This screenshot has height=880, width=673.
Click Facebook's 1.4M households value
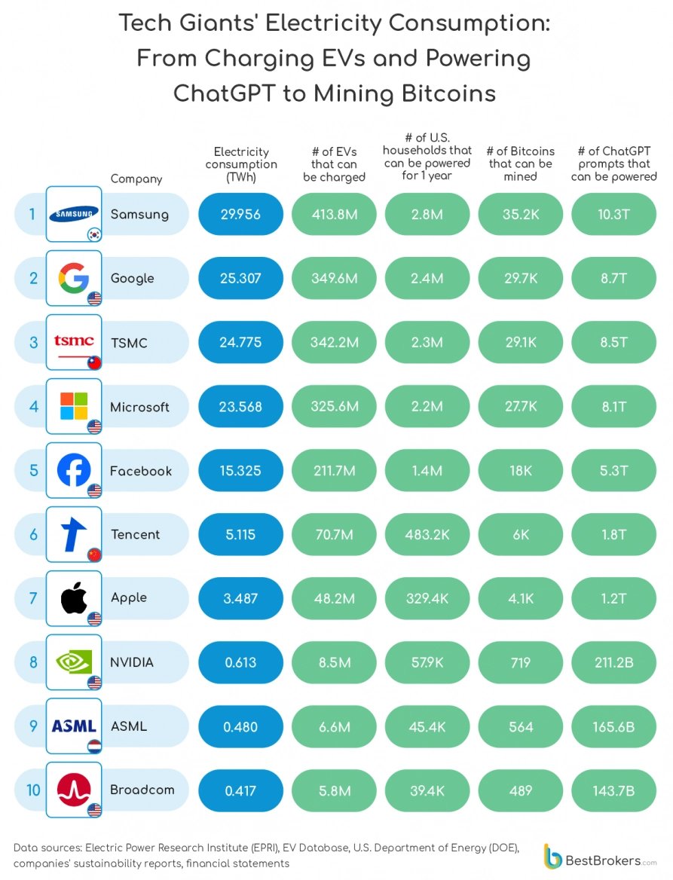427,471
